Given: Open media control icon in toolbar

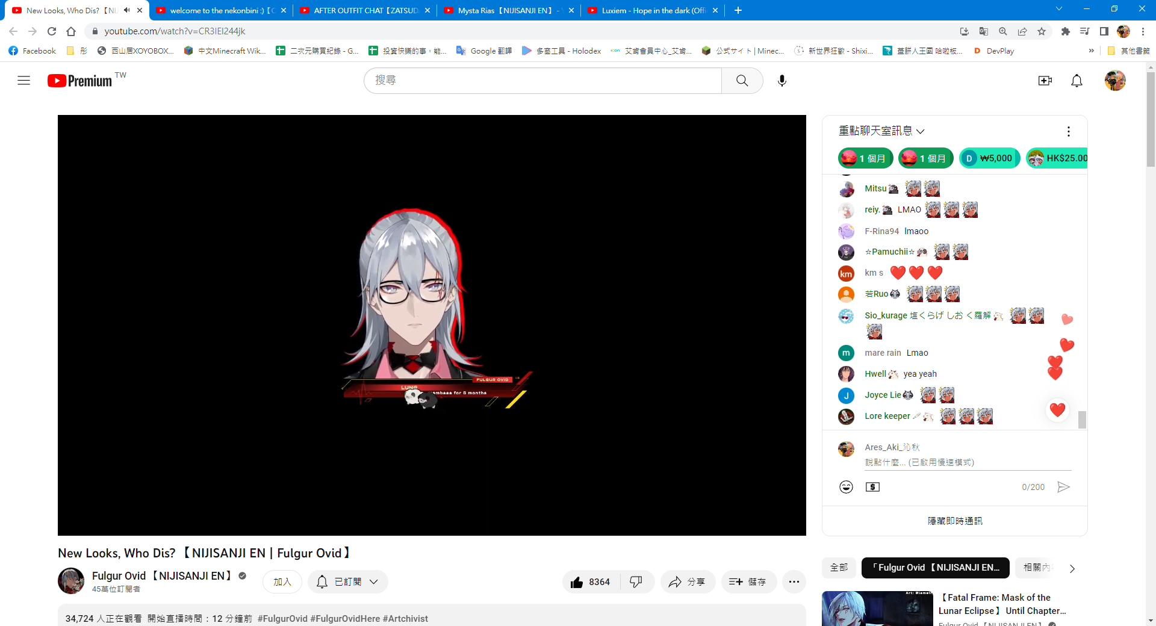Looking at the screenshot, I should tap(1085, 31).
